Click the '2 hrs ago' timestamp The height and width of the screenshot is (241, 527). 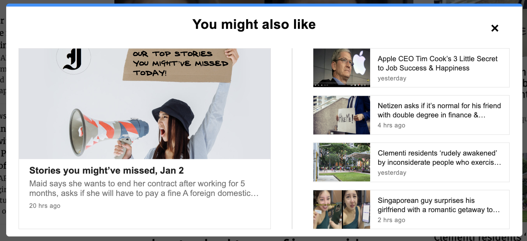391,220
